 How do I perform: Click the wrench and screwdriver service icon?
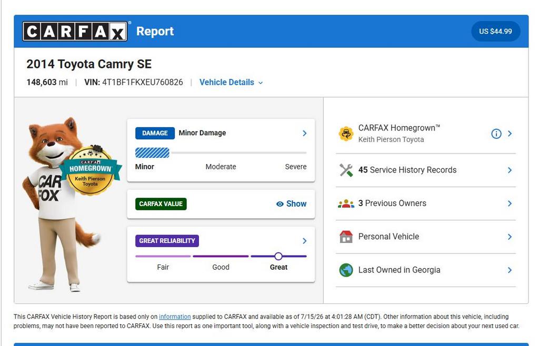pos(346,170)
